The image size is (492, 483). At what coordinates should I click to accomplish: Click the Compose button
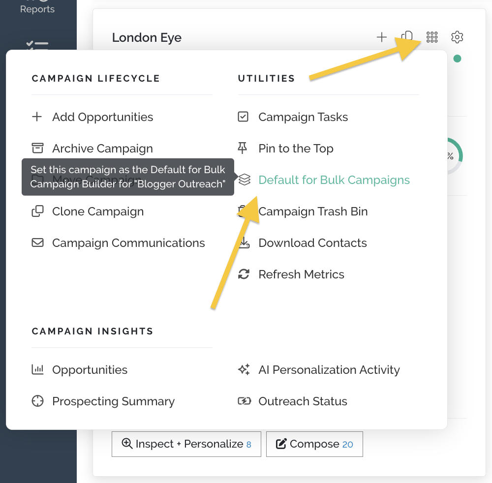[x=315, y=444]
